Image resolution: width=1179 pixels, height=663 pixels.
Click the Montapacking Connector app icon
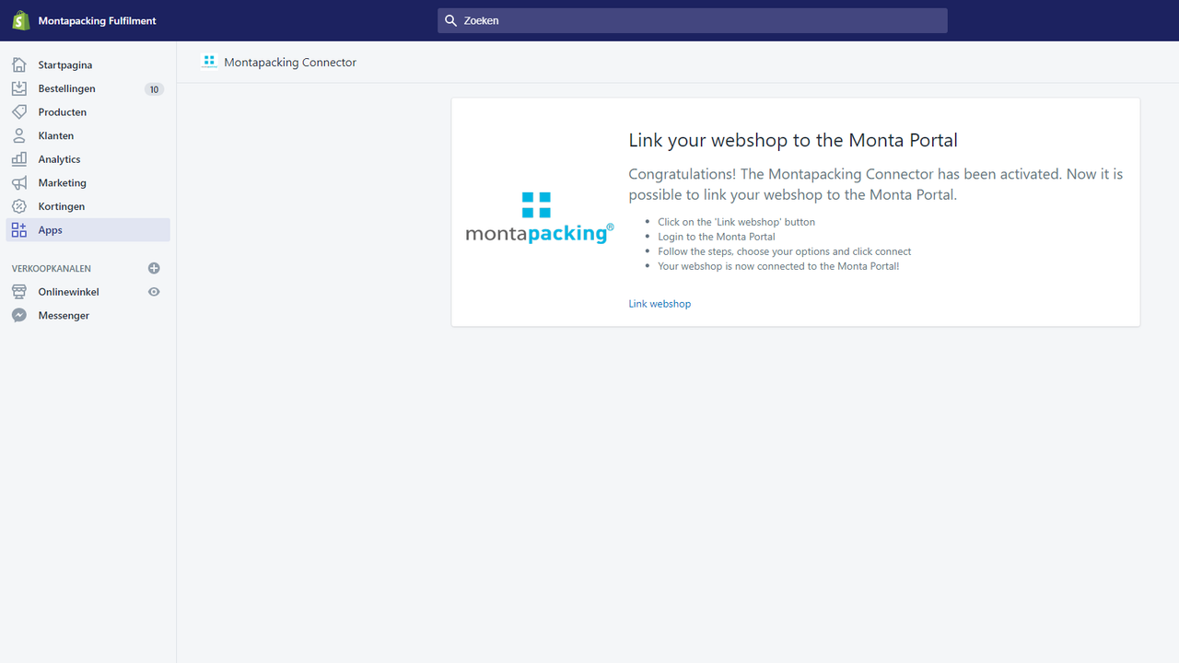(209, 62)
